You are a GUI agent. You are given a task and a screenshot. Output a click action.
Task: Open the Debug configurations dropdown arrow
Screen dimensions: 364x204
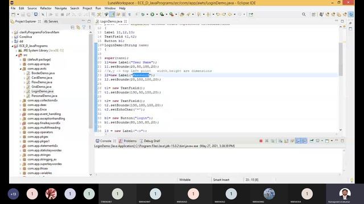pos(147,14)
